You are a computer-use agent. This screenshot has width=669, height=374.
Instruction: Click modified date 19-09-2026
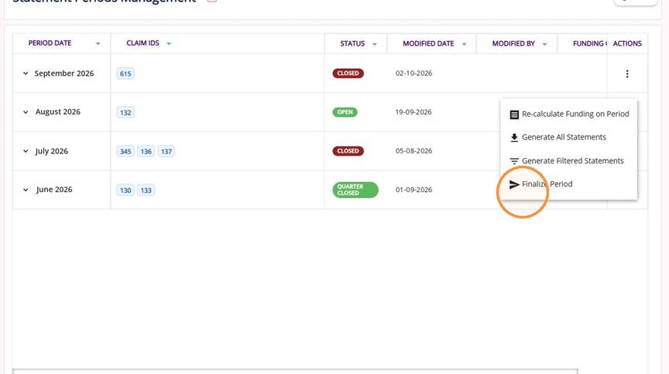413,112
